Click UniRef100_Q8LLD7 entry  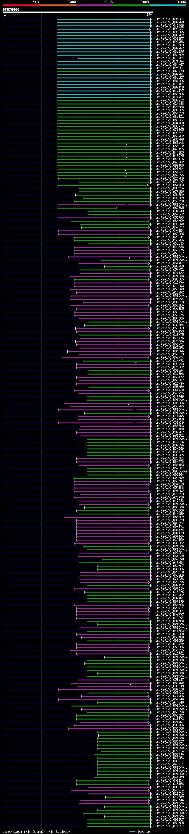170,78
